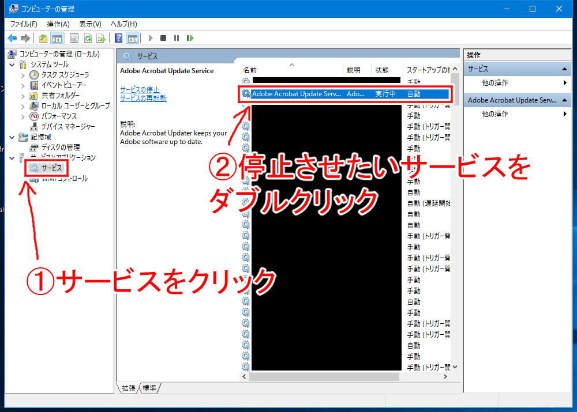Select イベント ビューアー in the tree

point(64,85)
